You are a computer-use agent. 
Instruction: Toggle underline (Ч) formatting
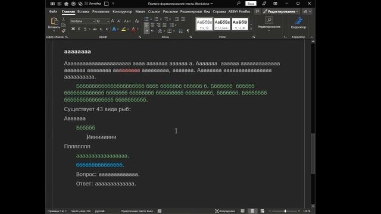click(x=85, y=29)
